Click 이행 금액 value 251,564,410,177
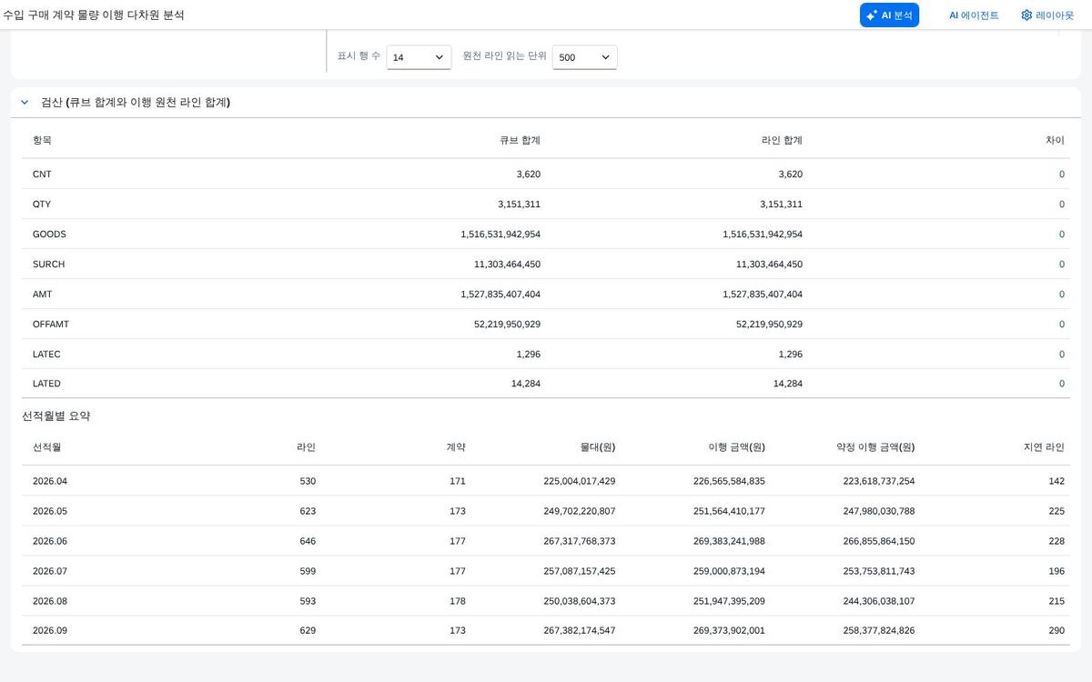 pos(727,510)
